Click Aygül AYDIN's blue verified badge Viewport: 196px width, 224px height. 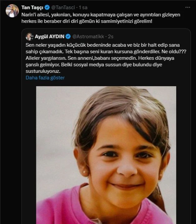click(x=69, y=37)
